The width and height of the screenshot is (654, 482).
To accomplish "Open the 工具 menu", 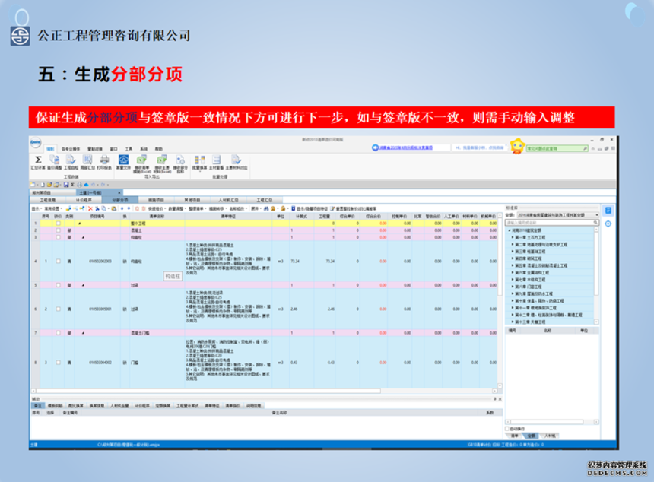I will (129, 149).
